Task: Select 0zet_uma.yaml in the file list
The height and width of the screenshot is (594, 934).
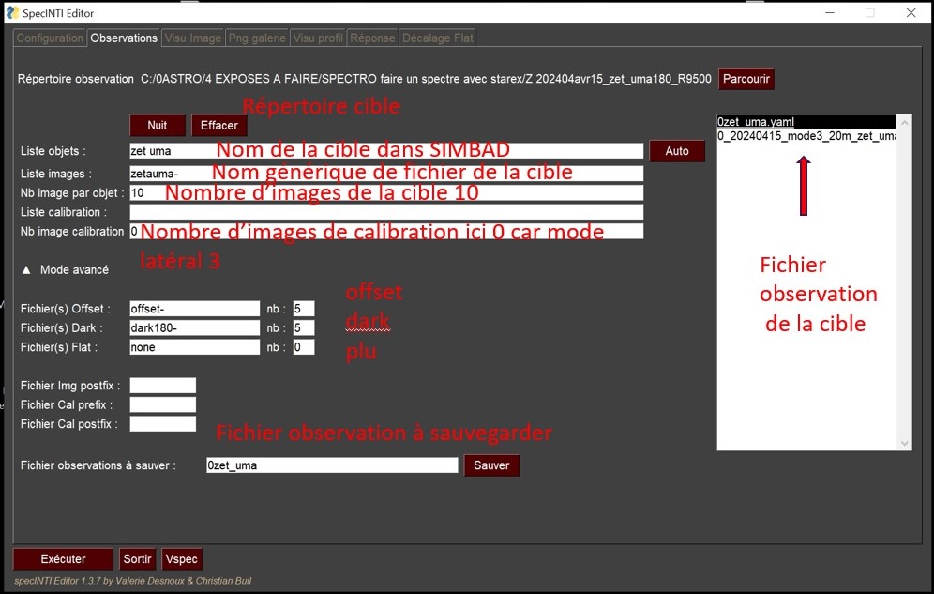Action: [756, 122]
